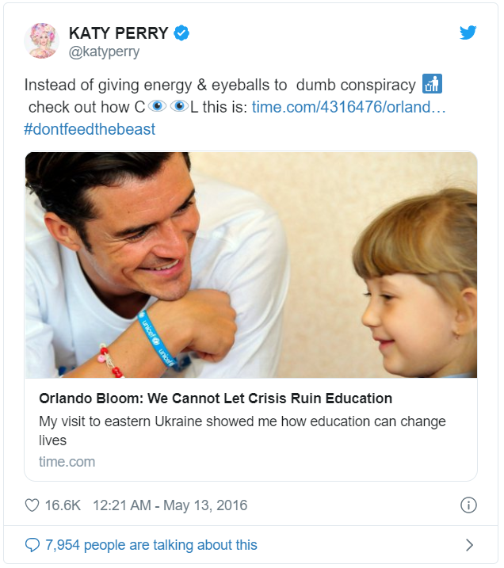Open the 12:21 AM - May 13, 2016 timestamp
Screen dimensions: 504x568
tap(170, 505)
